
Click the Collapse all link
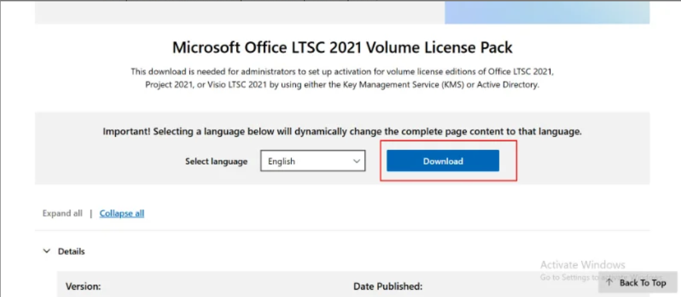(x=122, y=213)
